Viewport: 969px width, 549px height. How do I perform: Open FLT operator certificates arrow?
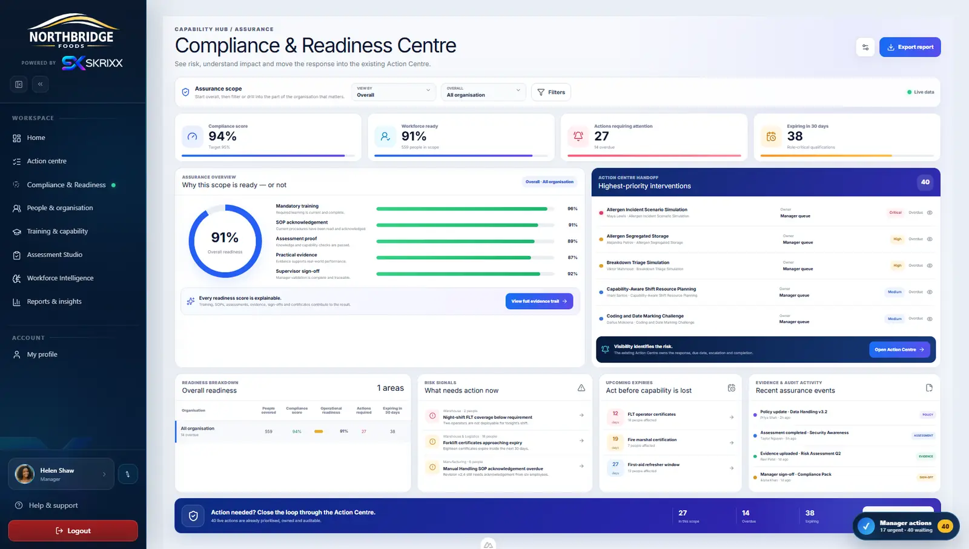coord(732,417)
